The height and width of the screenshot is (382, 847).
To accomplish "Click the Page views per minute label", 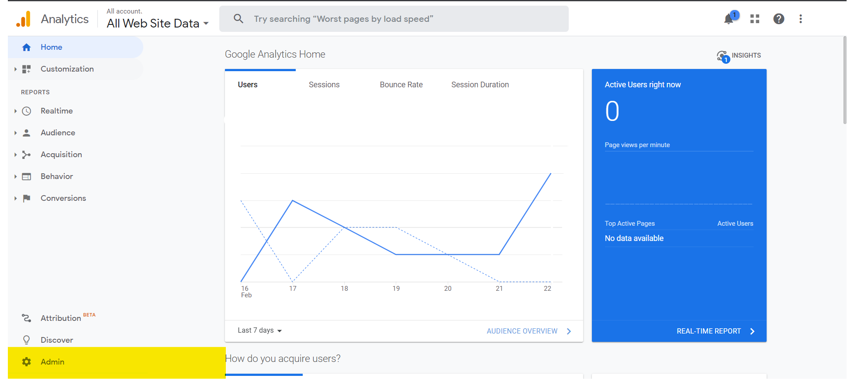I will click(637, 145).
